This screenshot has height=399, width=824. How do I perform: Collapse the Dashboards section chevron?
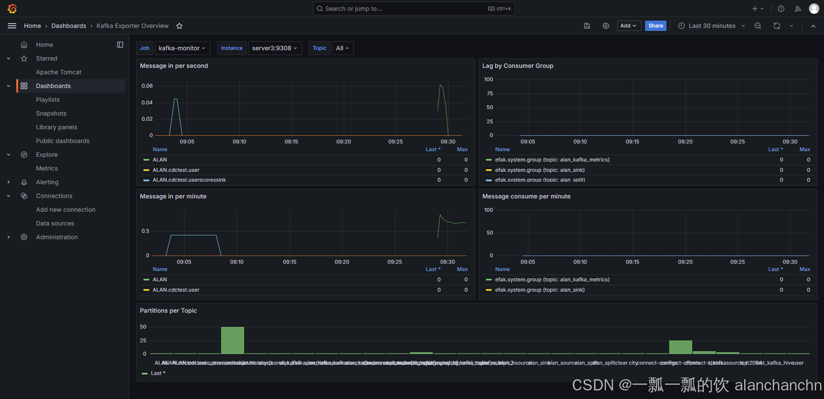click(x=9, y=86)
